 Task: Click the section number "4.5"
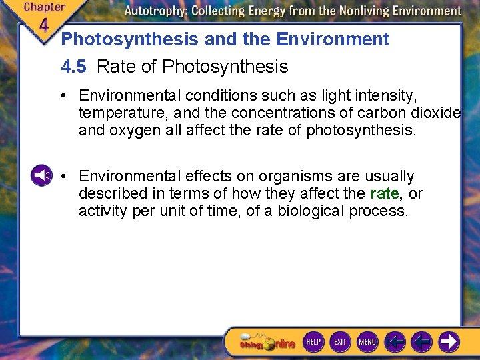(73, 67)
